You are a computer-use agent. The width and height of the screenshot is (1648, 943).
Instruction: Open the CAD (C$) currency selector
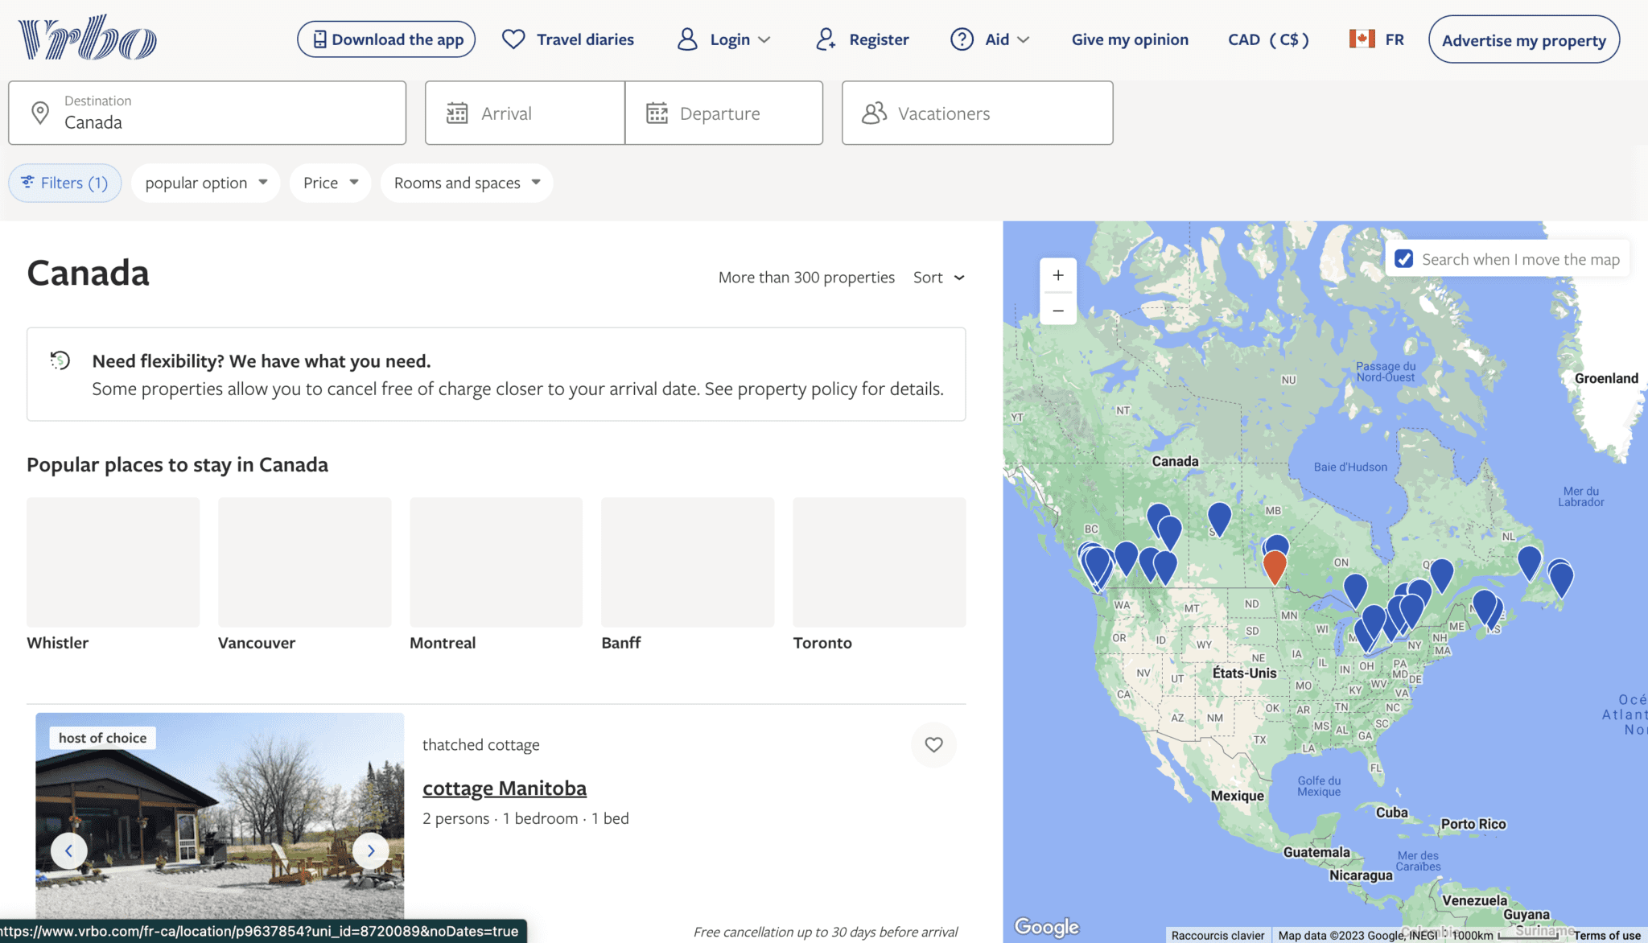pyautogui.click(x=1268, y=39)
